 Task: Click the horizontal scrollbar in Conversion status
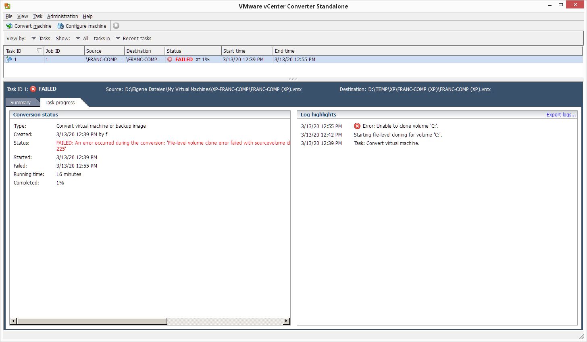coord(92,321)
